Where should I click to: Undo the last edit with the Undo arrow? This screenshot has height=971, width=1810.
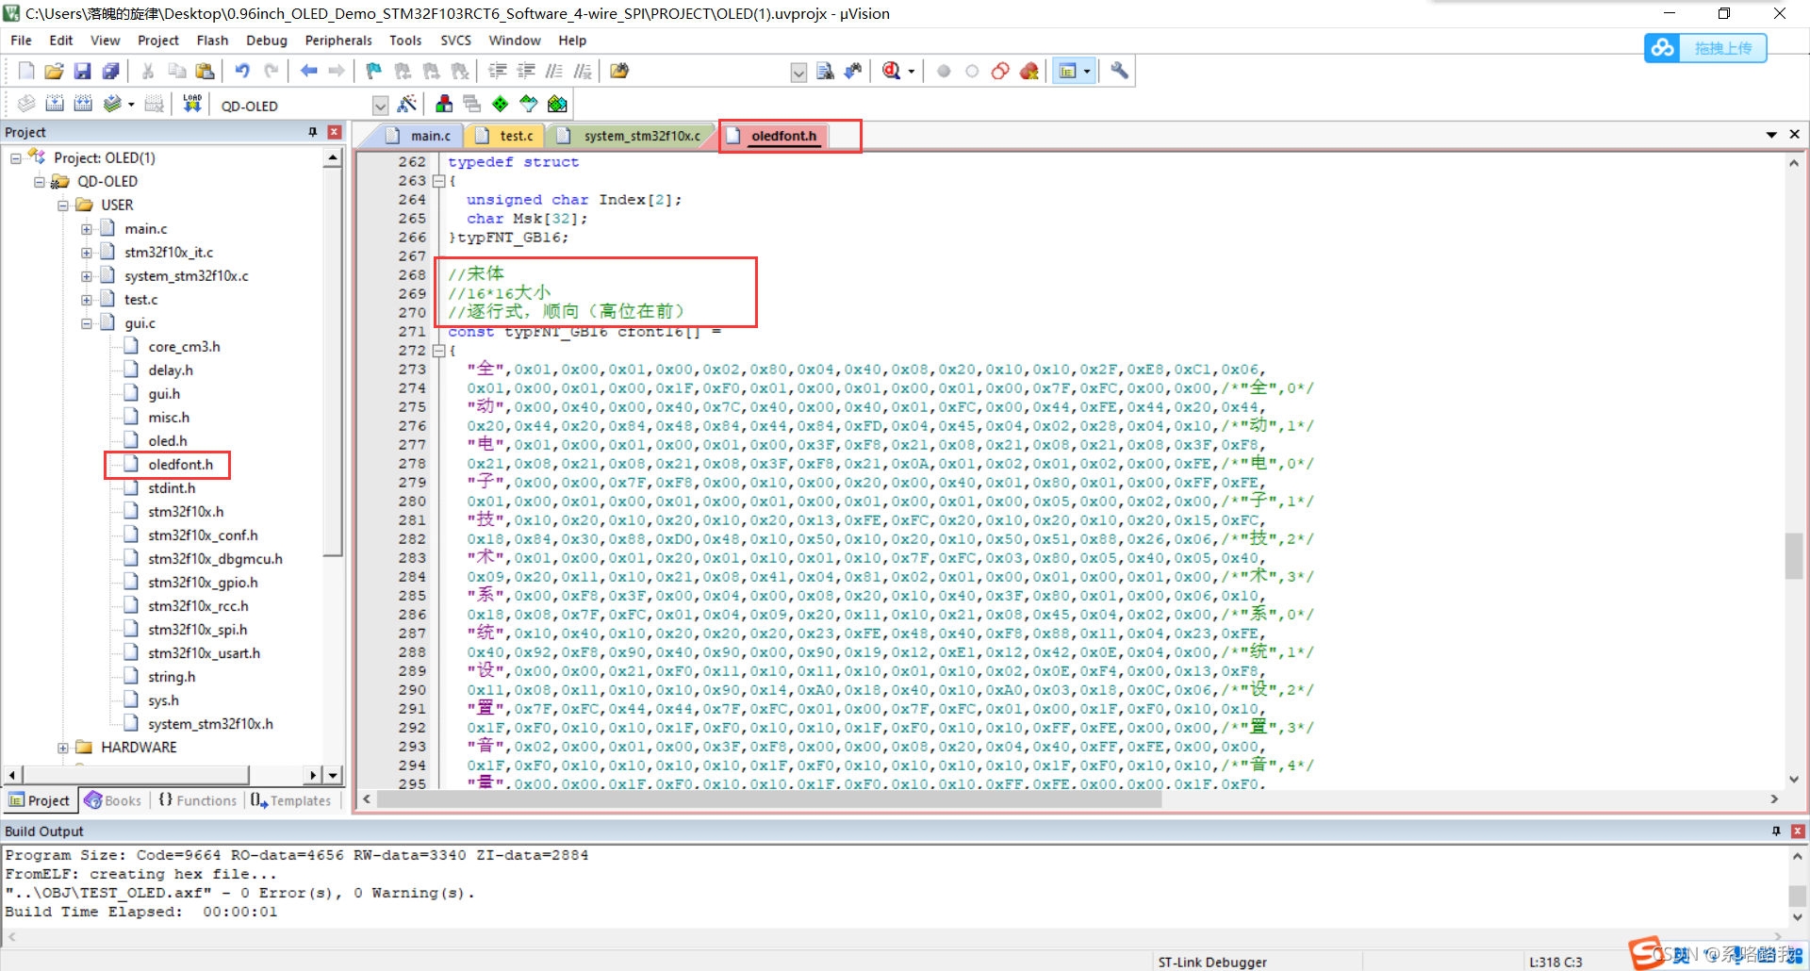[x=242, y=71]
